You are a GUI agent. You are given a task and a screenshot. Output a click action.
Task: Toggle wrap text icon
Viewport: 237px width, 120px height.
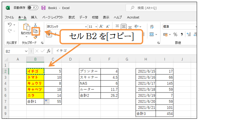tap(152, 27)
